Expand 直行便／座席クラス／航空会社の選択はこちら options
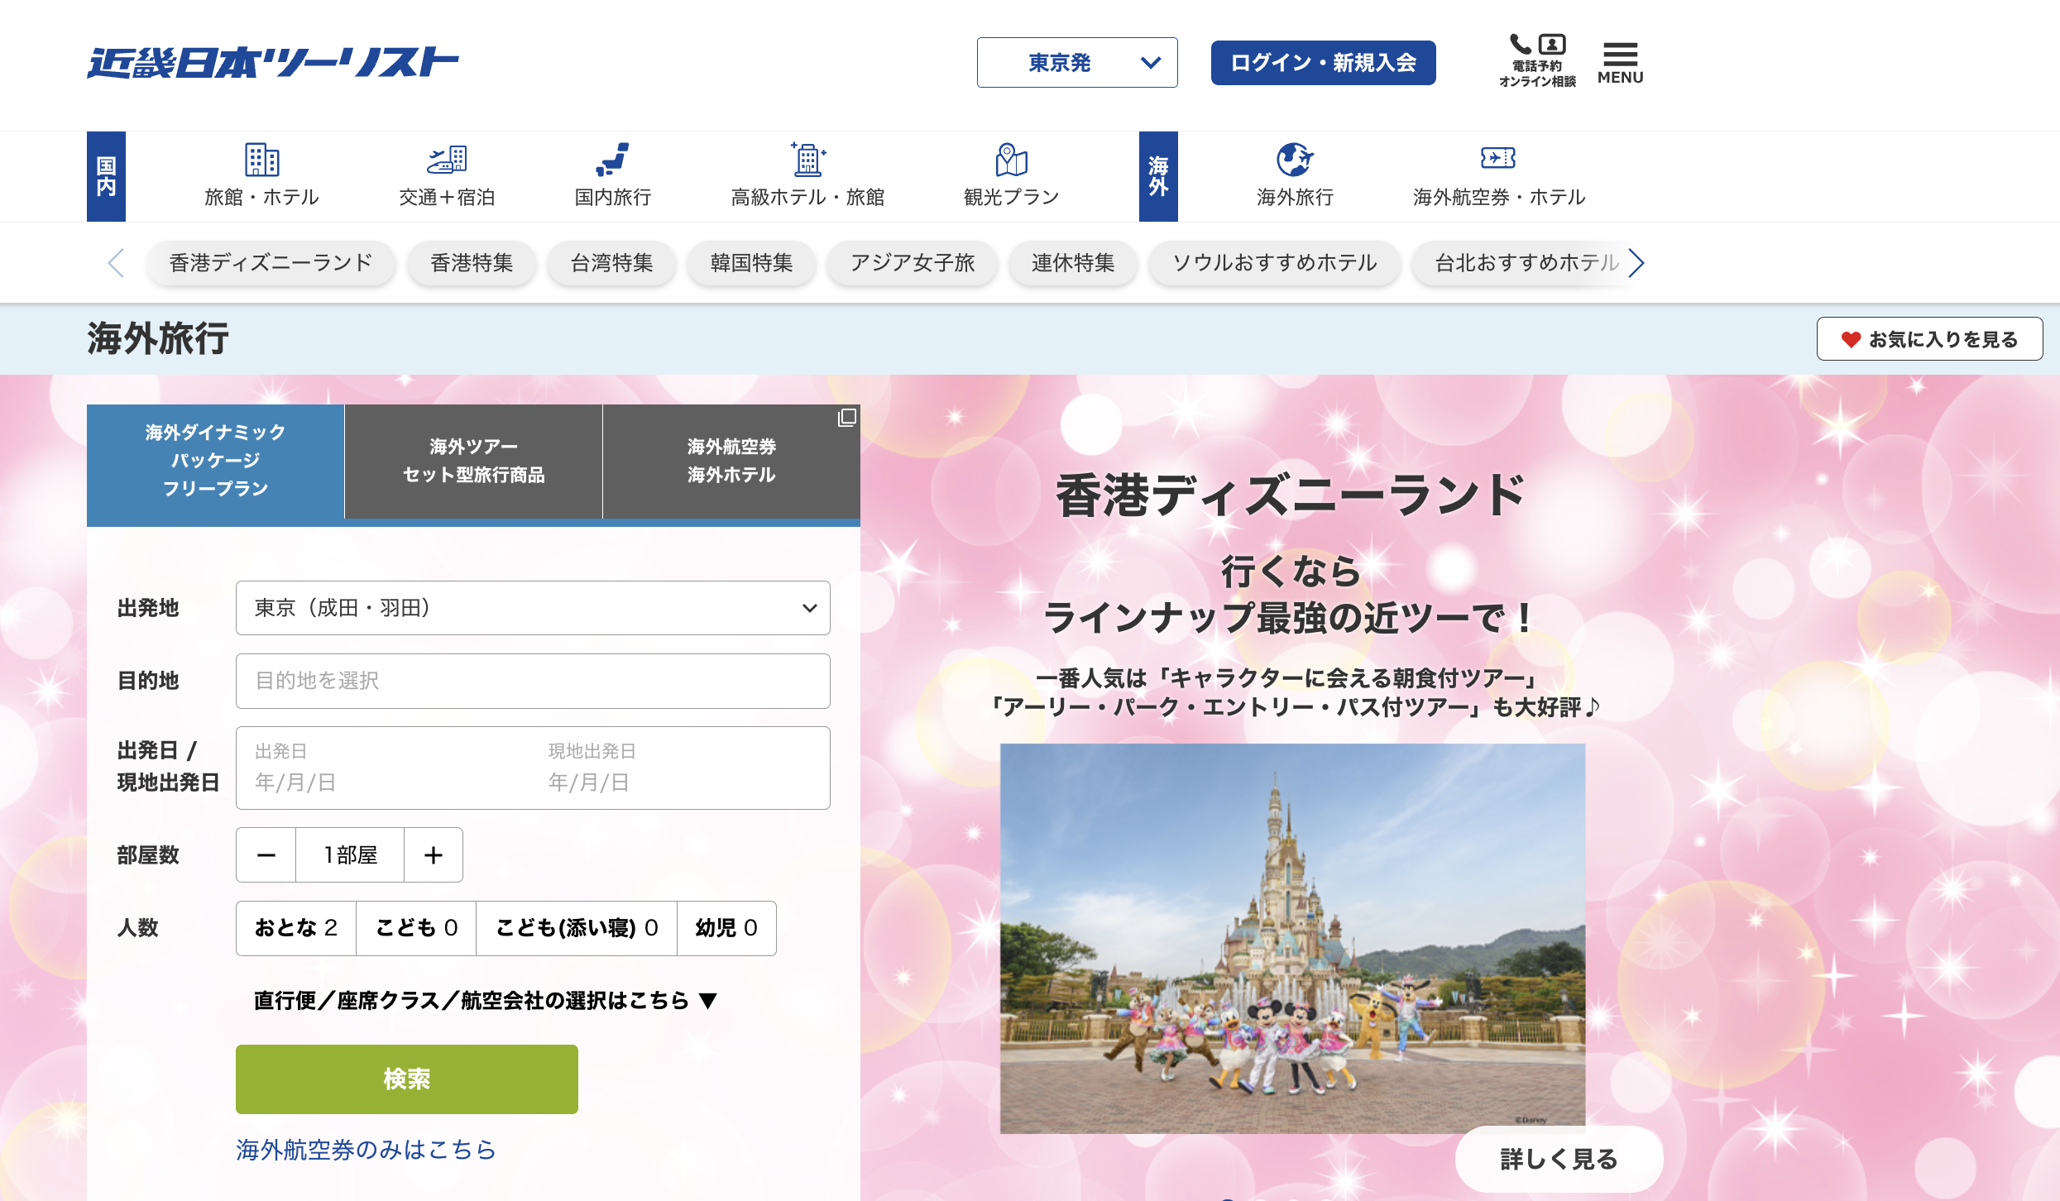Screen dimensions: 2060x1201 [x=485, y=1001]
